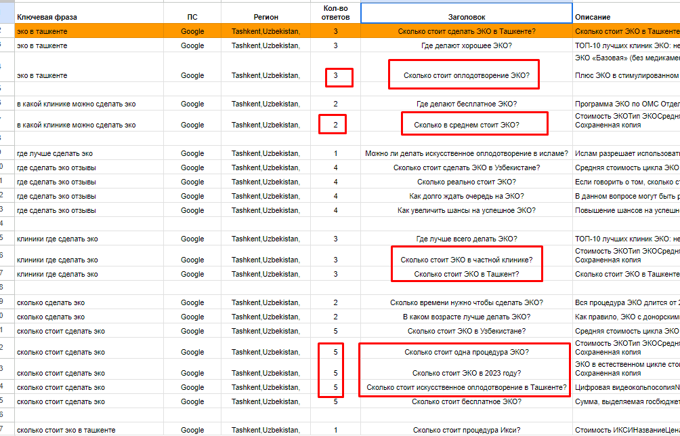This screenshot has width=680, height=436.
Task: Select cell 'Сколько стоит ЭКО в Ташкент?'
Action: coord(467,273)
